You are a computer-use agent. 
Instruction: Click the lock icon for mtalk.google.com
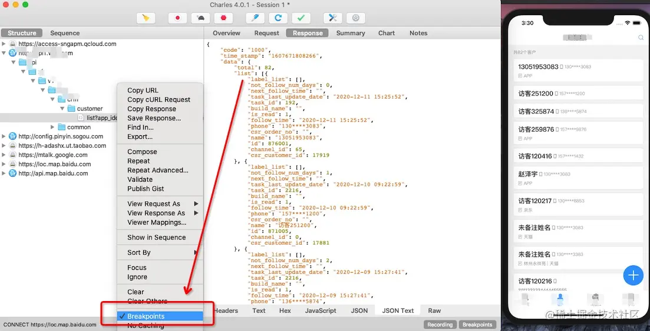pos(12,155)
